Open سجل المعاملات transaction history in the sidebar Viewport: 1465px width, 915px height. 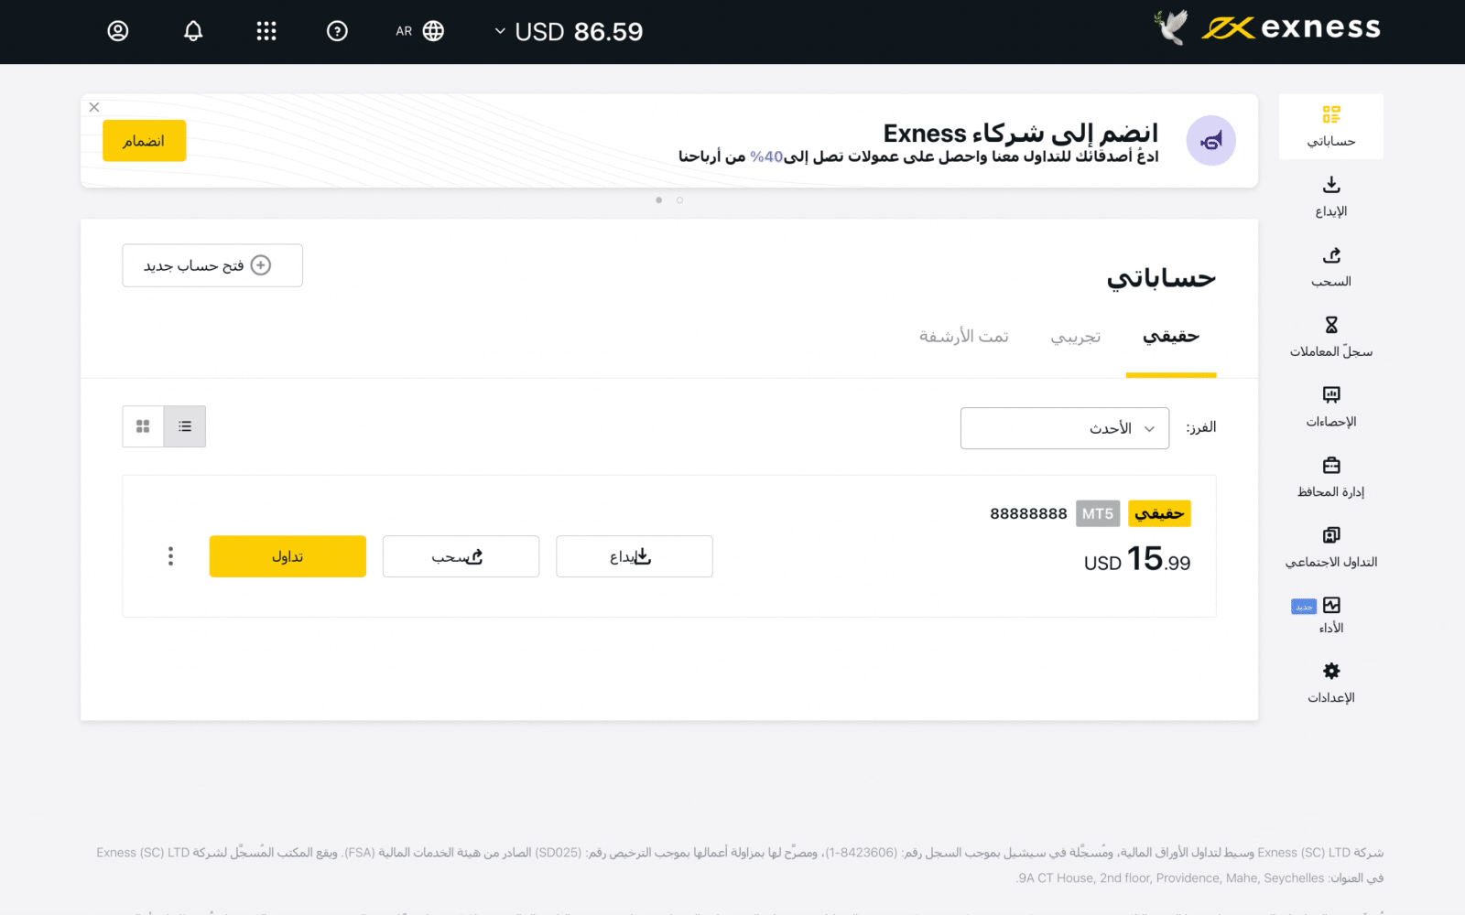[x=1330, y=337]
